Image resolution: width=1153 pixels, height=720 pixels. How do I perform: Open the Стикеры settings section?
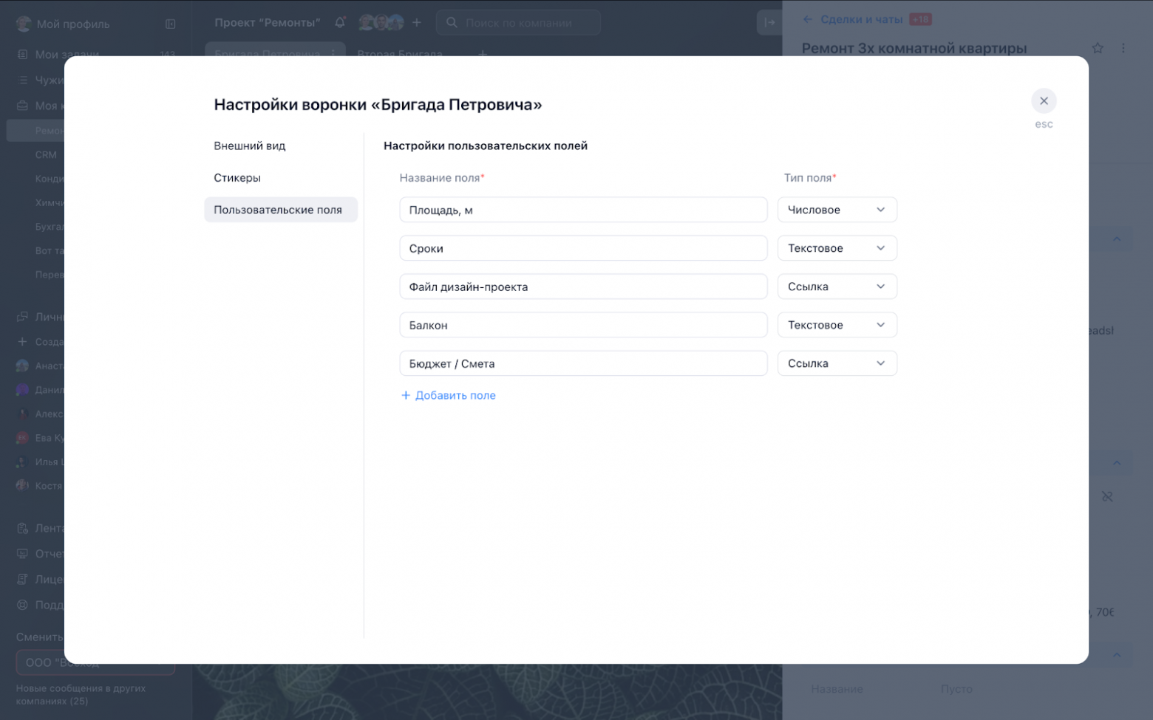237,177
